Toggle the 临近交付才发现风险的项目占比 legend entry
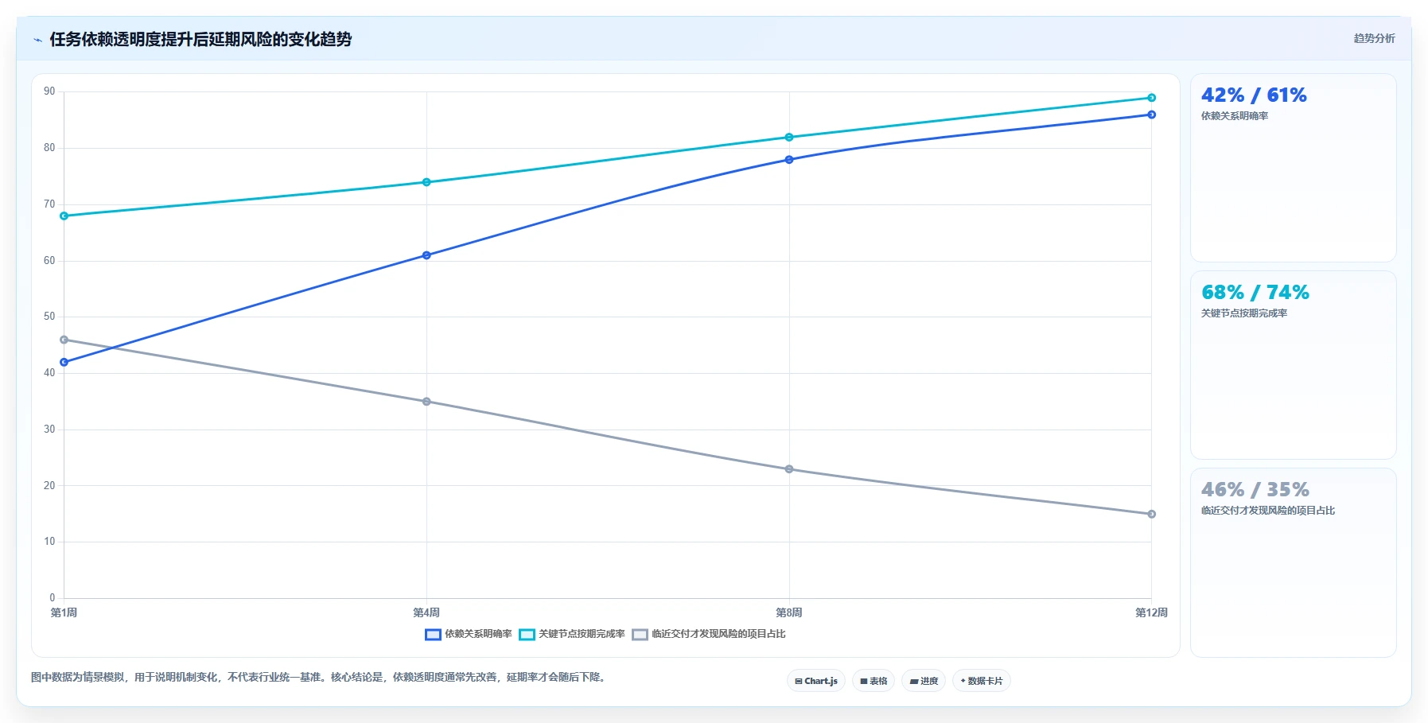Screen dimensions: 1428x723 point(709,634)
